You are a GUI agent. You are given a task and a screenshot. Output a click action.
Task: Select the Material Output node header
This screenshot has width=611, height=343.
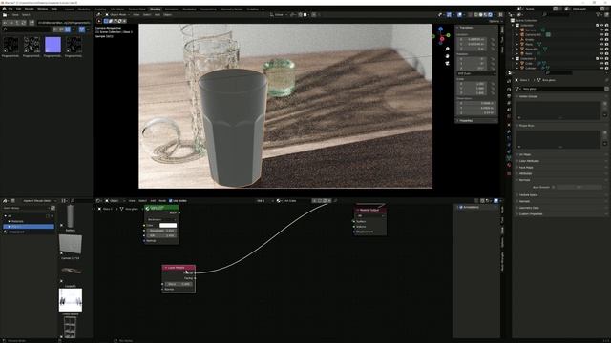click(369, 210)
